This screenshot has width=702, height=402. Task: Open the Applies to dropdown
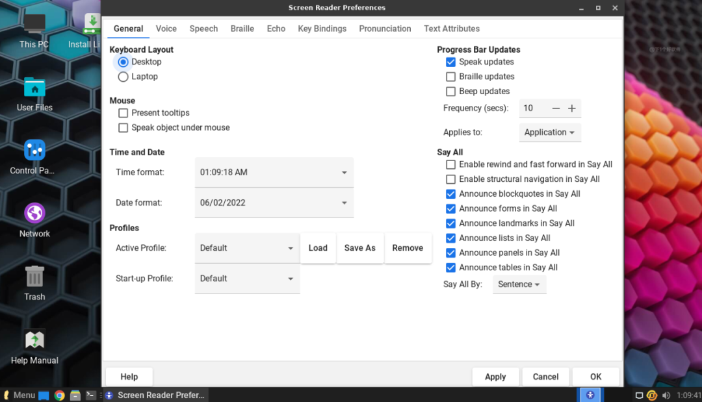click(x=549, y=132)
